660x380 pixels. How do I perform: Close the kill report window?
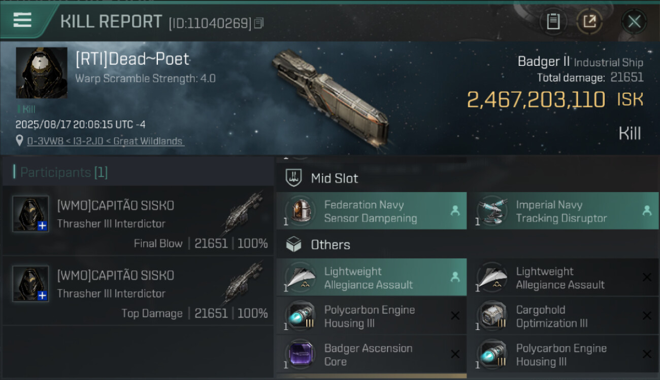tap(634, 21)
